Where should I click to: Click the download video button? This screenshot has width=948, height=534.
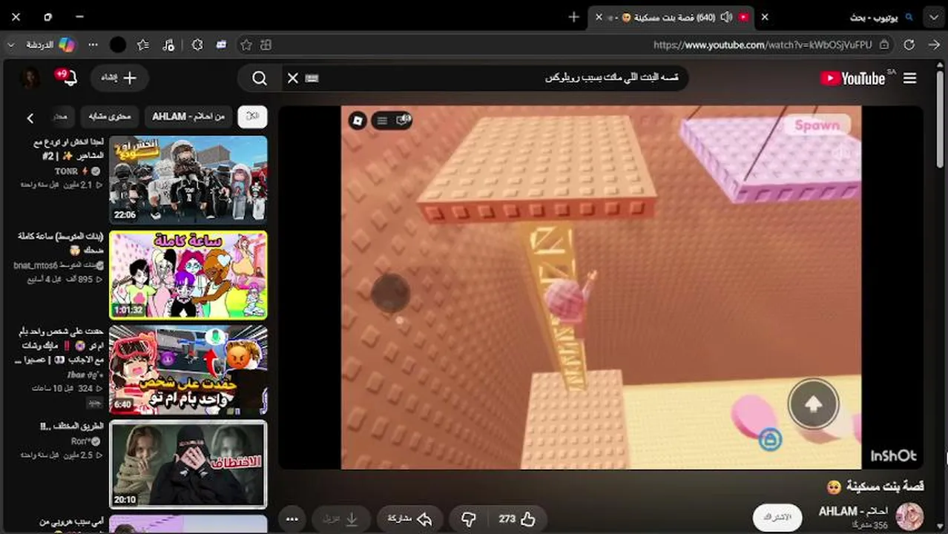[x=340, y=519]
